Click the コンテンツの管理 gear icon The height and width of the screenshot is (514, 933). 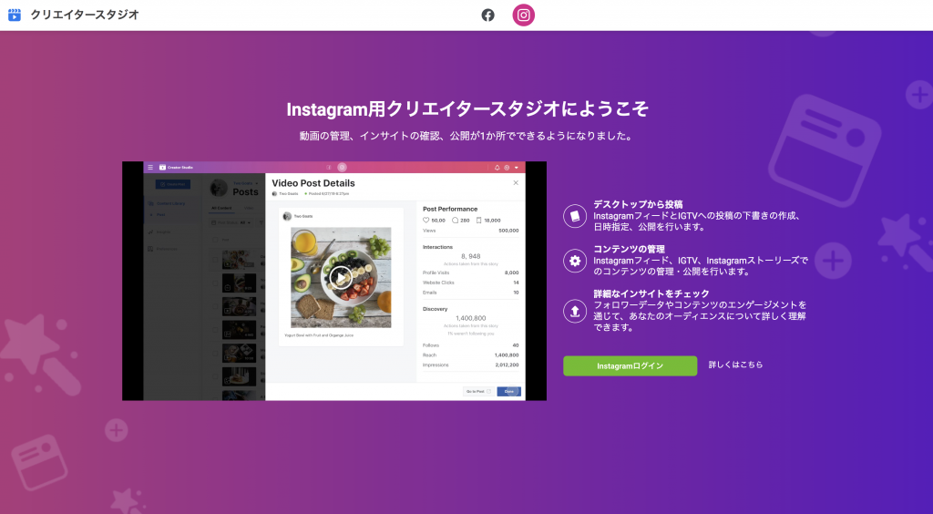[x=575, y=261]
